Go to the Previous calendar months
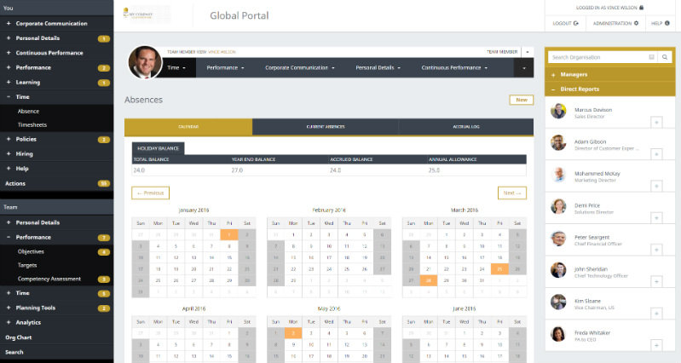 click(150, 193)
